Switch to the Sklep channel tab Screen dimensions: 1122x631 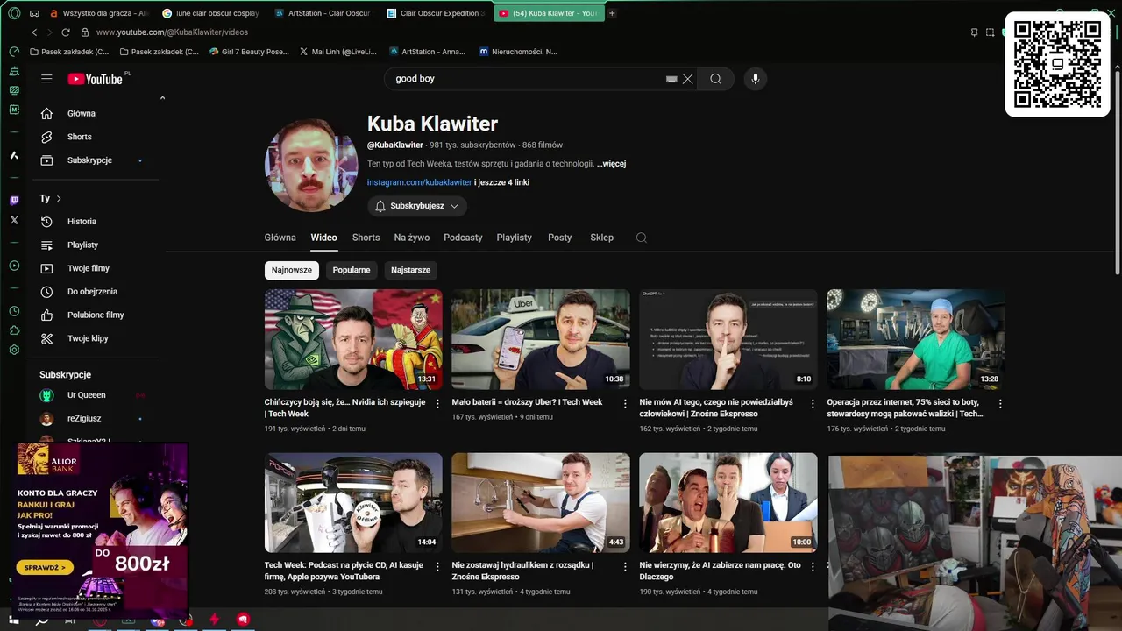tap(601, 238)
